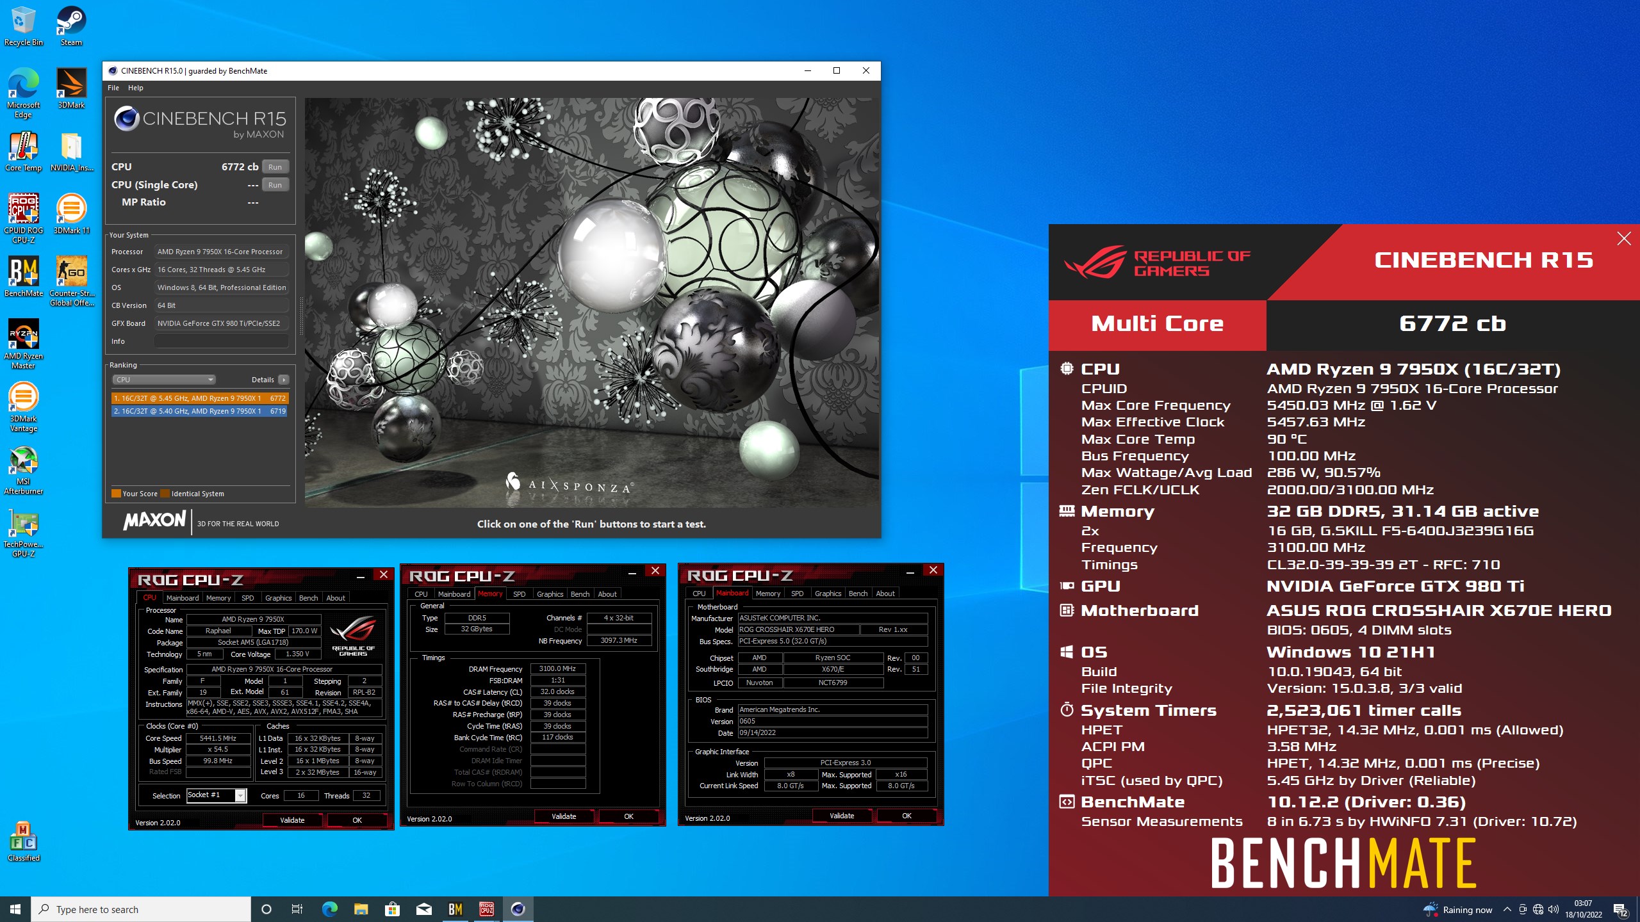Launch Core Temp desktop icon
Screen dimensions: 1640x922
23,151
